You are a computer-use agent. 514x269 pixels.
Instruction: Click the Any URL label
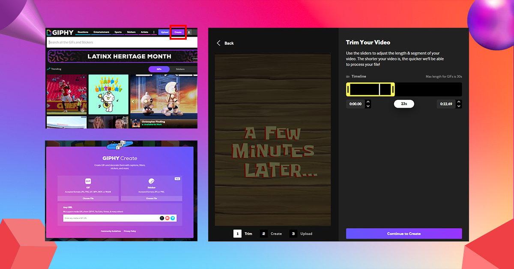tap(68, 207)
